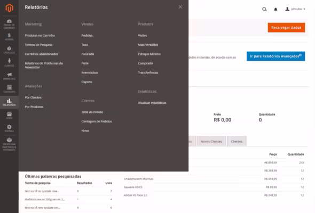The height and width of the screenshot is (213, 315).
Task: Select the 'test vor if new sysdate' row
Action: tap(68, 208)
